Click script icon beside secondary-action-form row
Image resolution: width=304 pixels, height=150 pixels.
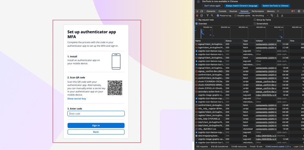pyautogui.click(x=197, y=92)
